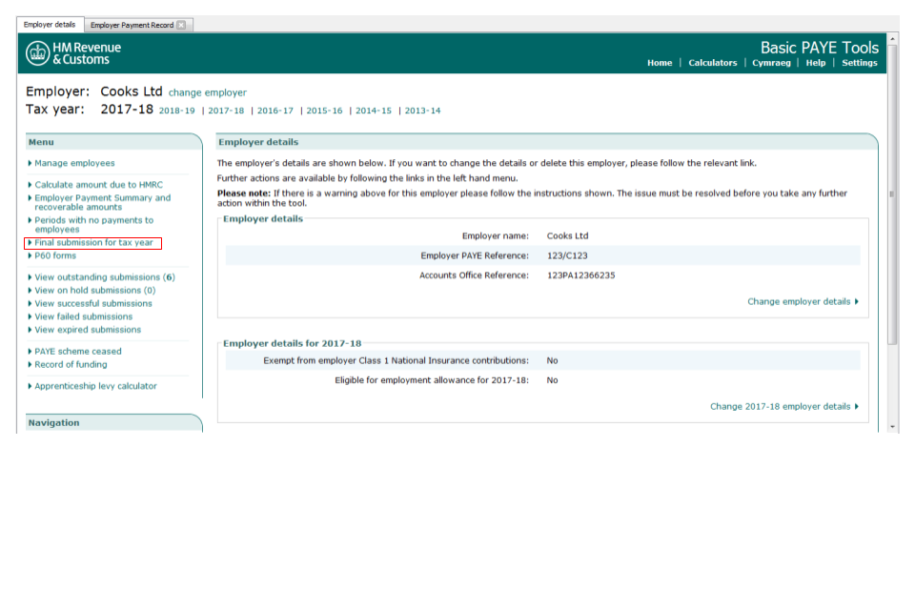This screenshot has height=610, width=915.
Task: Click PAYE reference value 123/C123
Action: click(566, 255)
